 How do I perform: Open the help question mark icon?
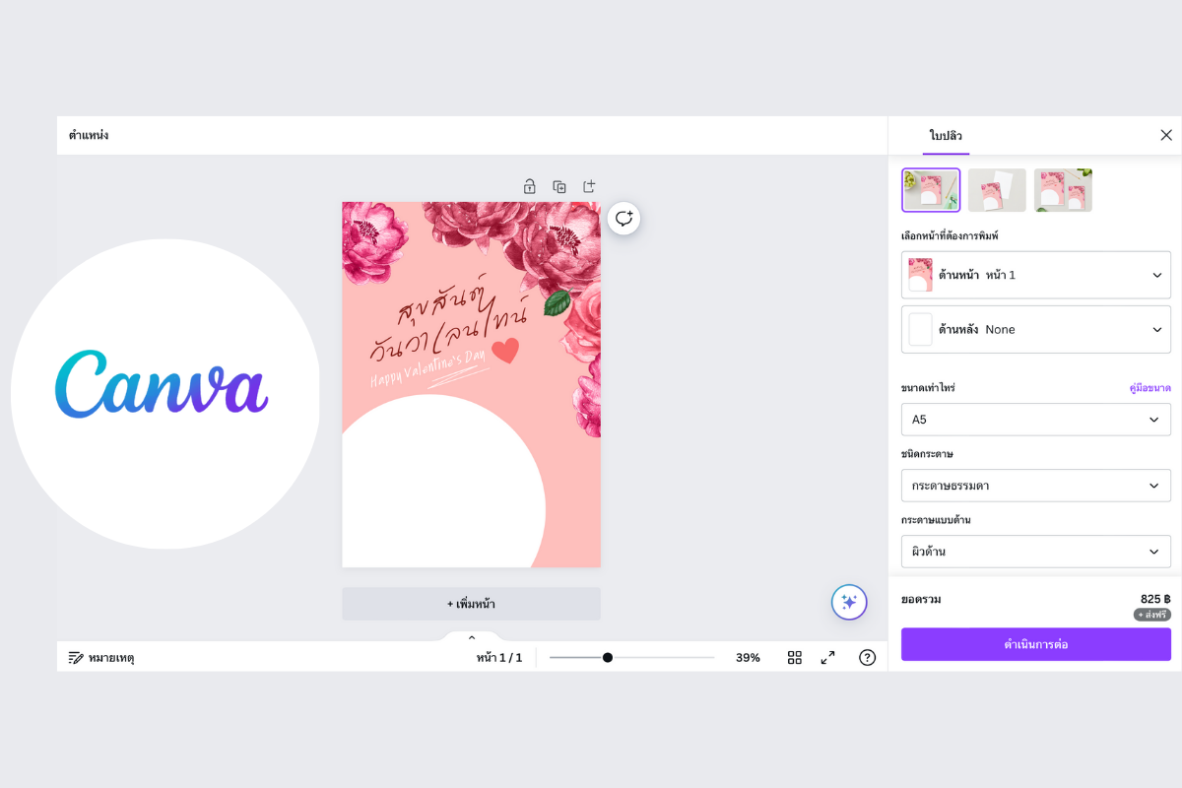867,657
